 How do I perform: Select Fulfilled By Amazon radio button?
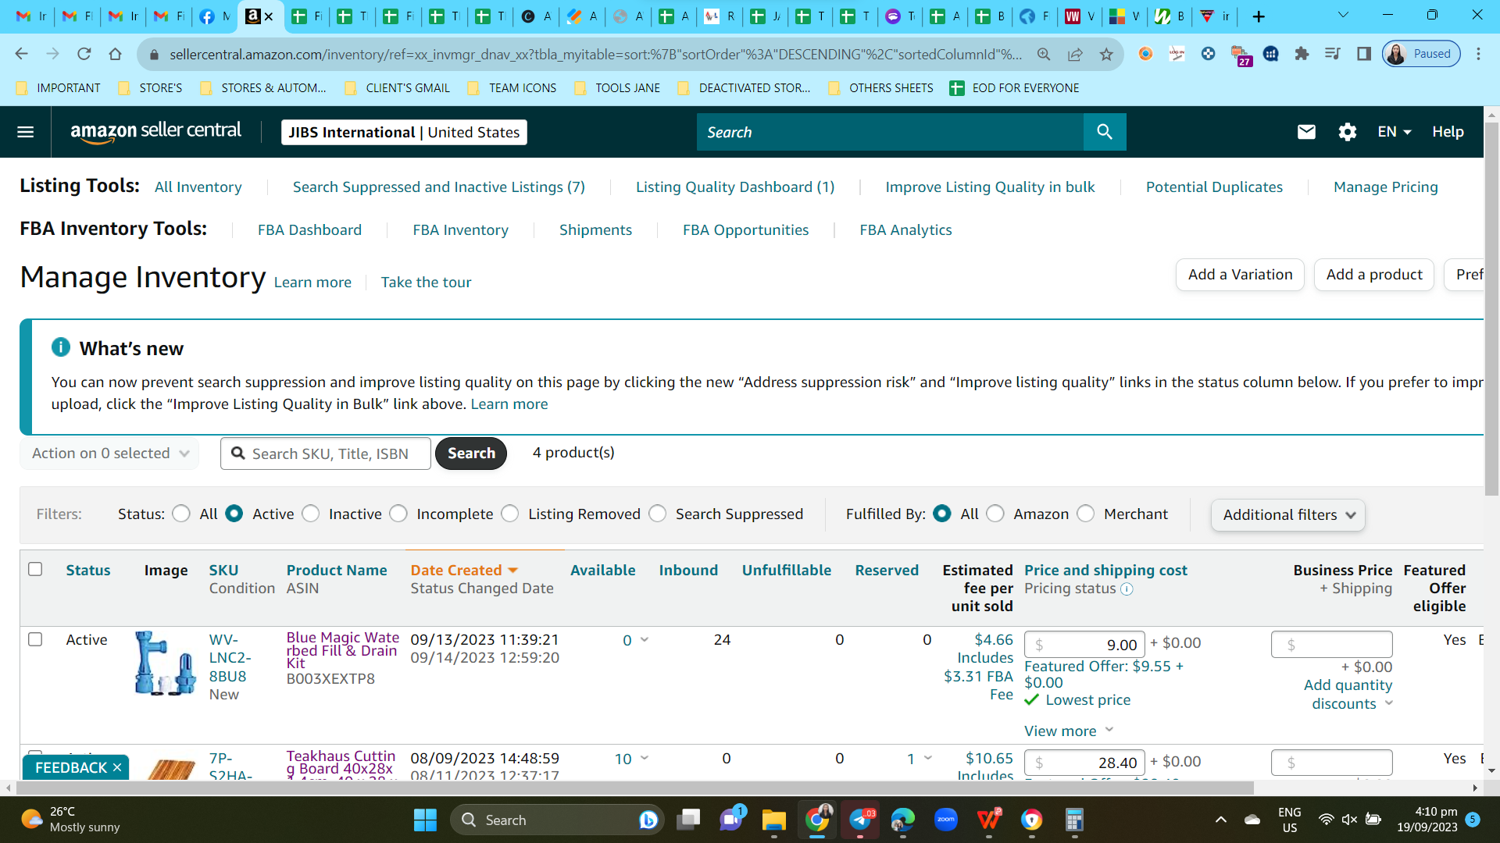point(995,514)
